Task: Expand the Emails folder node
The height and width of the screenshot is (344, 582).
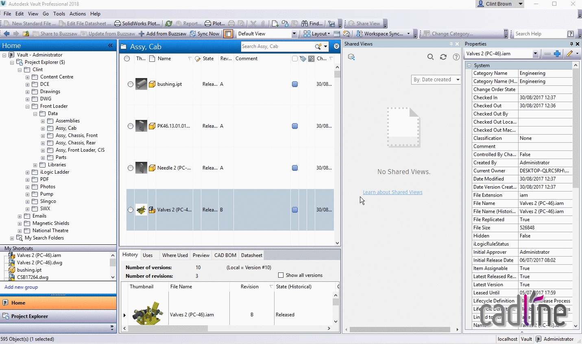Action: point(20,216)
